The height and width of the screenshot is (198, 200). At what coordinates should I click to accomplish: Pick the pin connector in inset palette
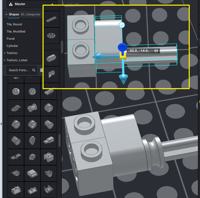[51, 74]
